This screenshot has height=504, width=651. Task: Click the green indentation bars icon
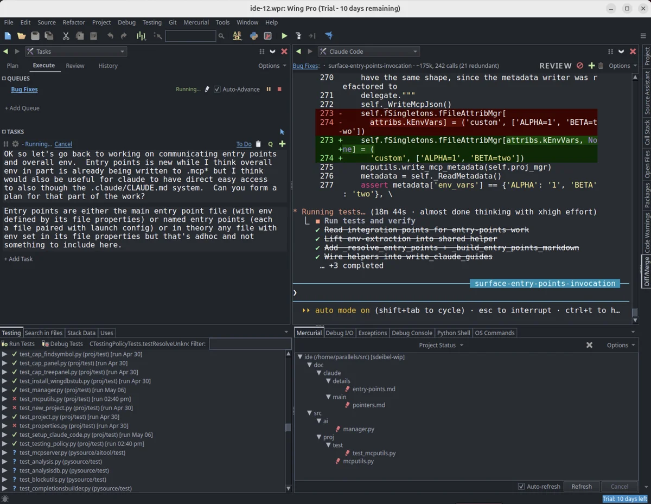[x=141, y=36]
